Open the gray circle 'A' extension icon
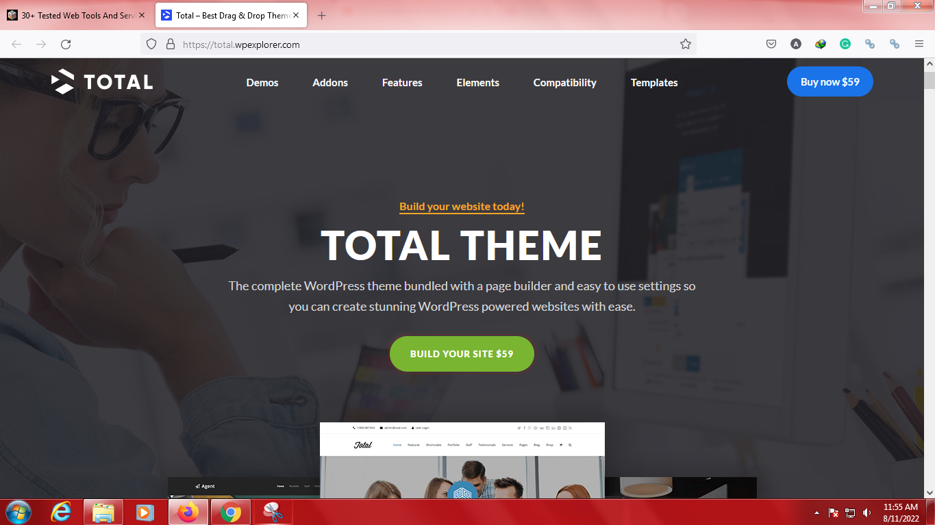The width and height of the screenshot is (935, 525). [795, 44]
